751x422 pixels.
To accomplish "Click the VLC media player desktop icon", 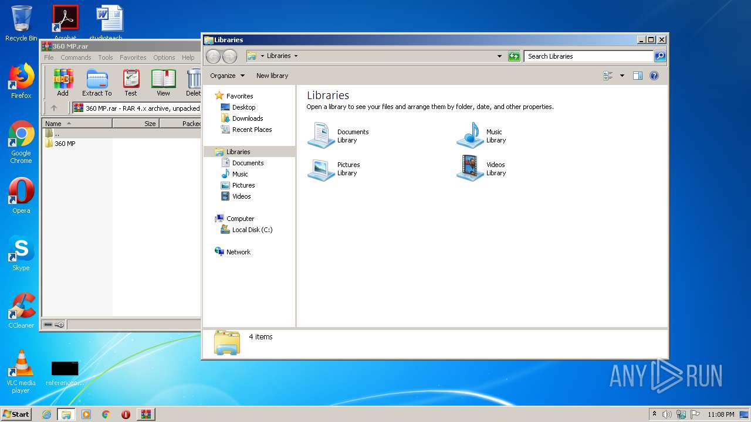I will coord(21,372).
